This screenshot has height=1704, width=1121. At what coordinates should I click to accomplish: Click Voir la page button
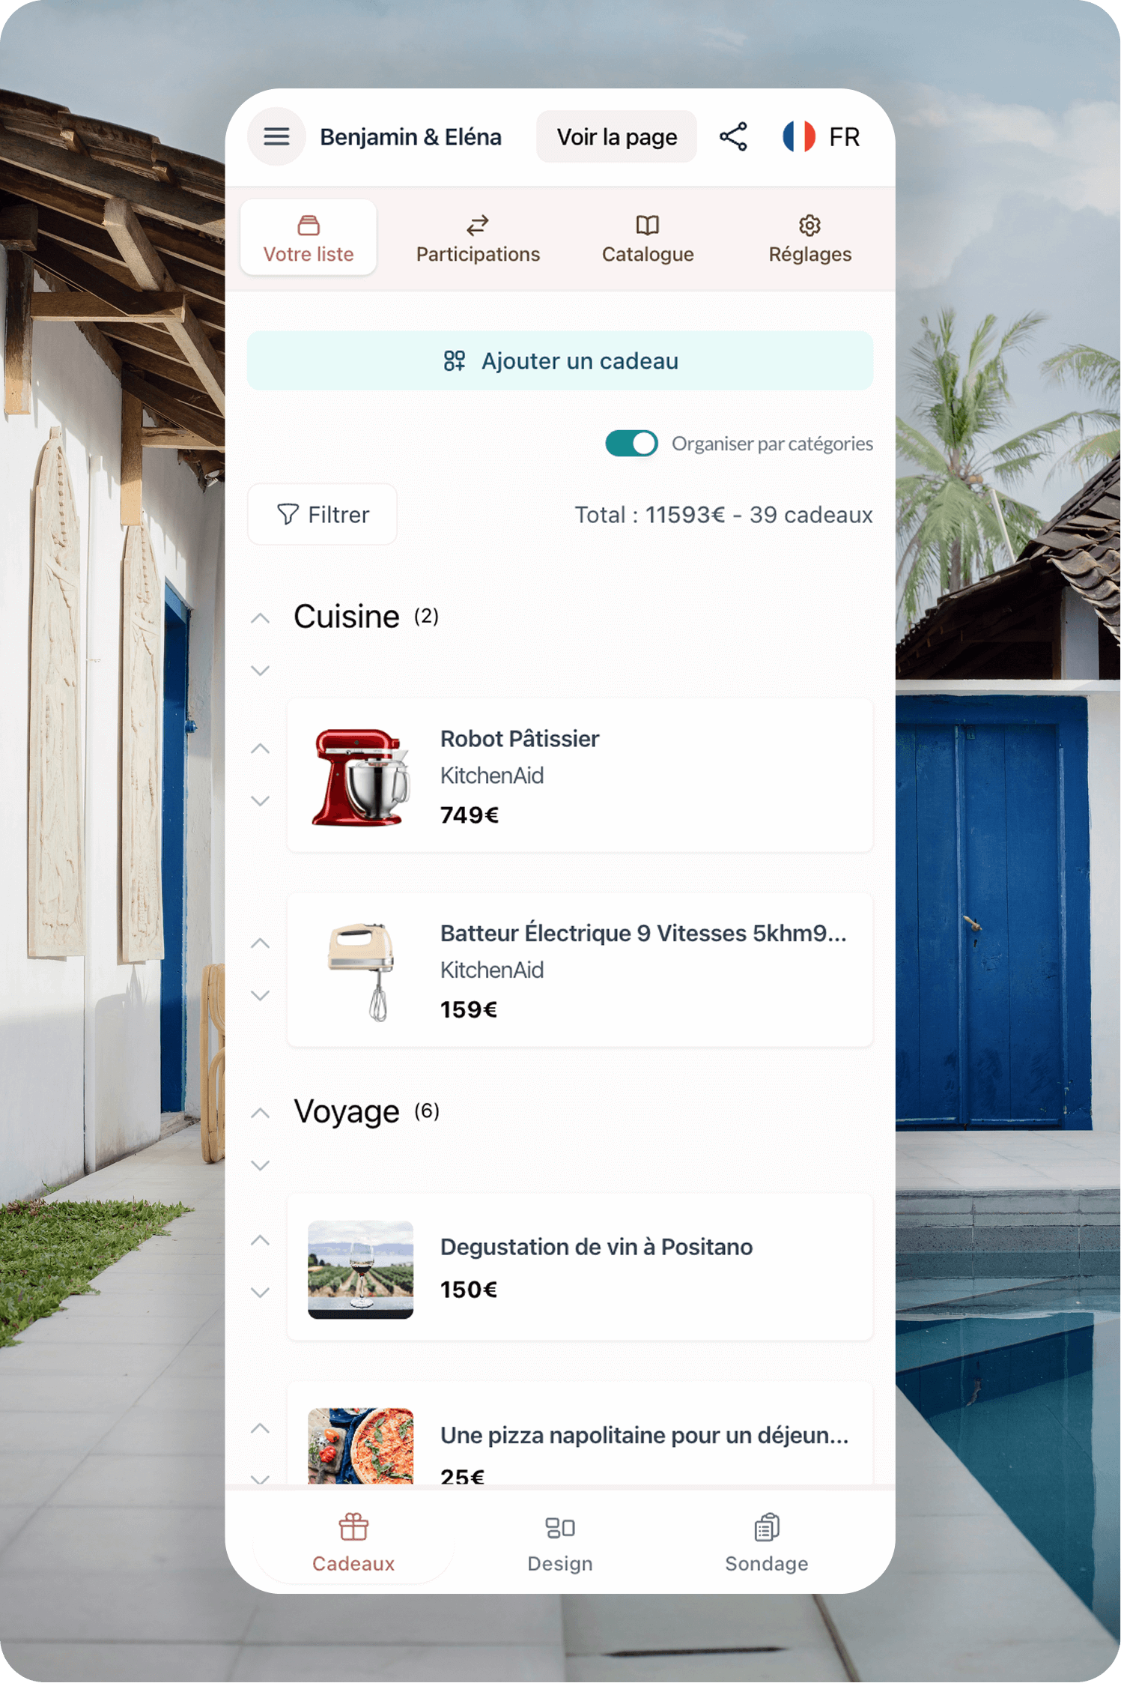[x=616, y=136]
